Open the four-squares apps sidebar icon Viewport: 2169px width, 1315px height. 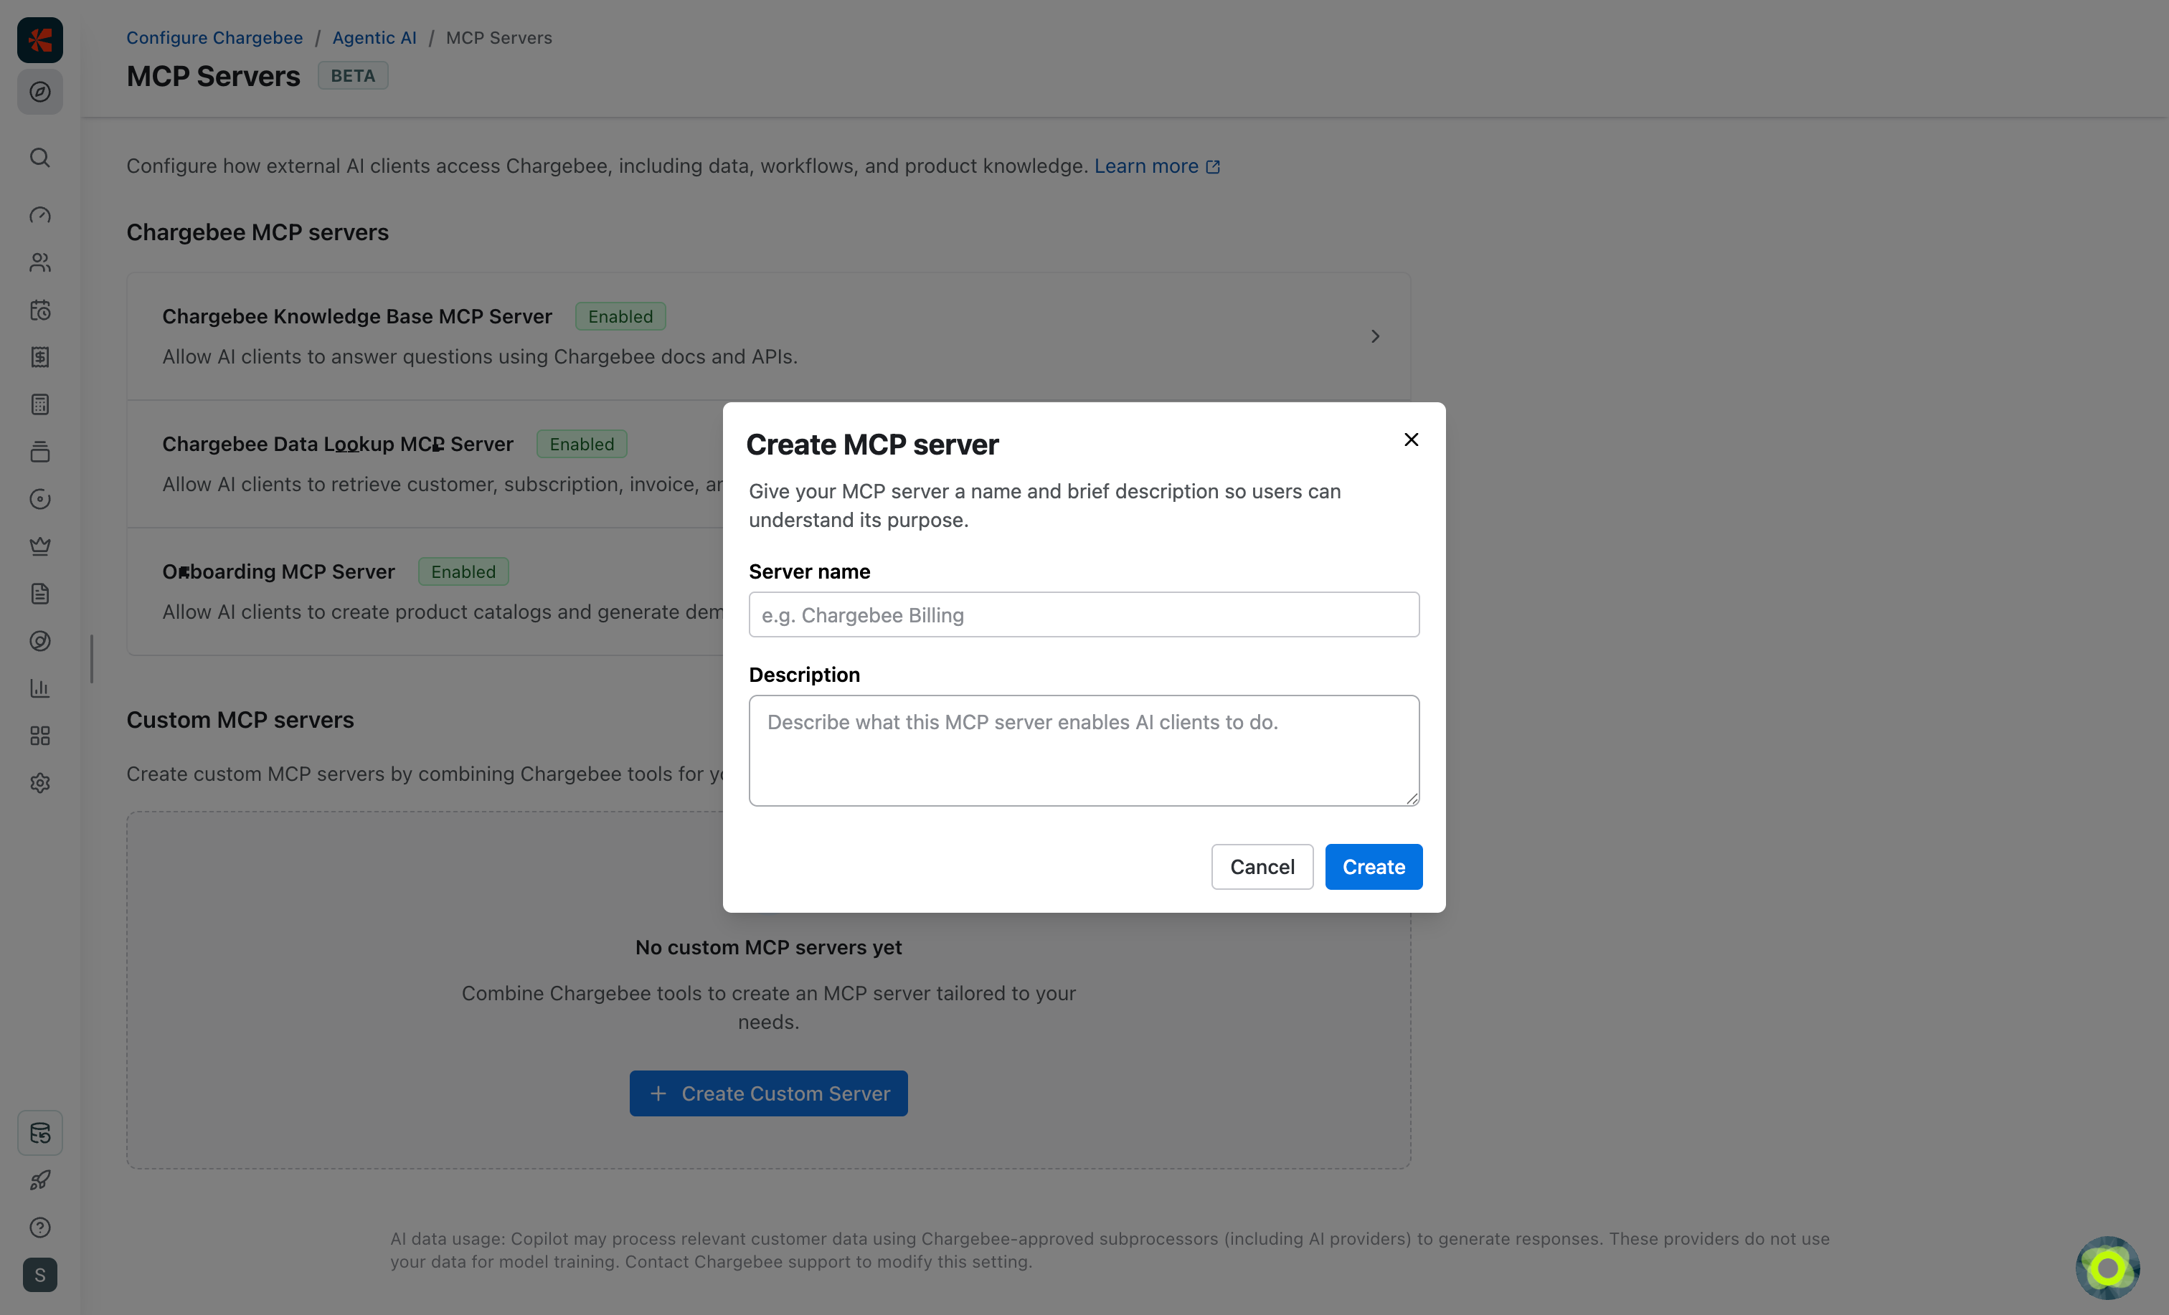[x=39, y=736]
